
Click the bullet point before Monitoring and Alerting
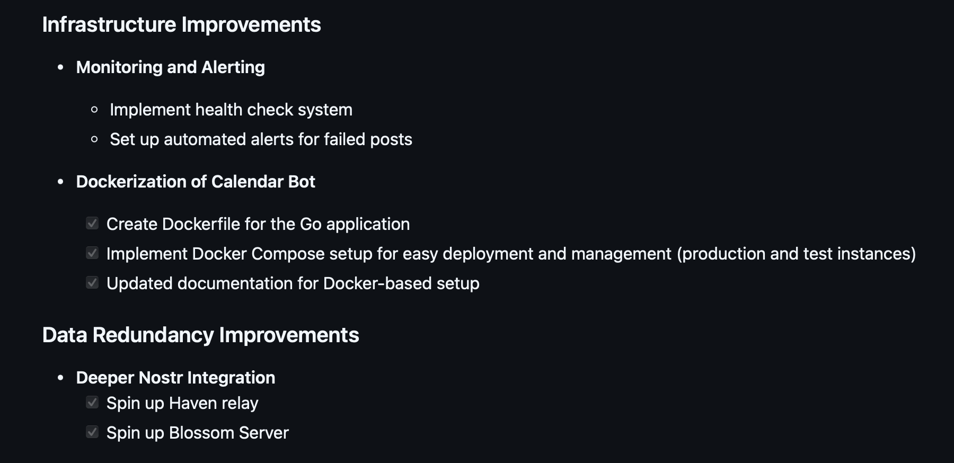[x=60, y=67]
